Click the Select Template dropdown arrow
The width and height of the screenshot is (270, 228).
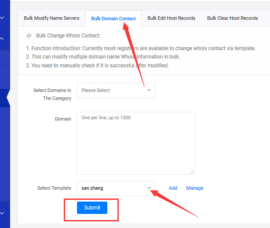pos(149,188)
